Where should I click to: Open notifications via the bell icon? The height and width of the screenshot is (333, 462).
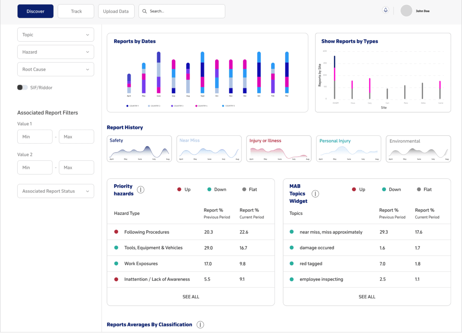tap(385, 10)
